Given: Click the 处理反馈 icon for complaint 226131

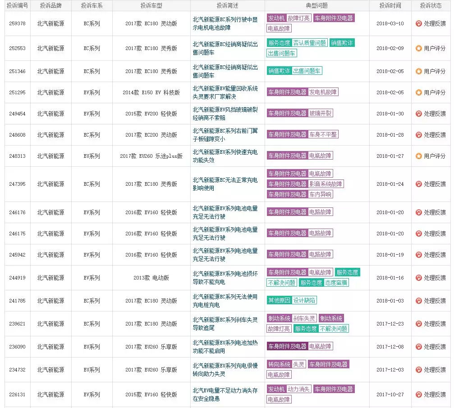Looking at the screenshot, I should (419, 394).
